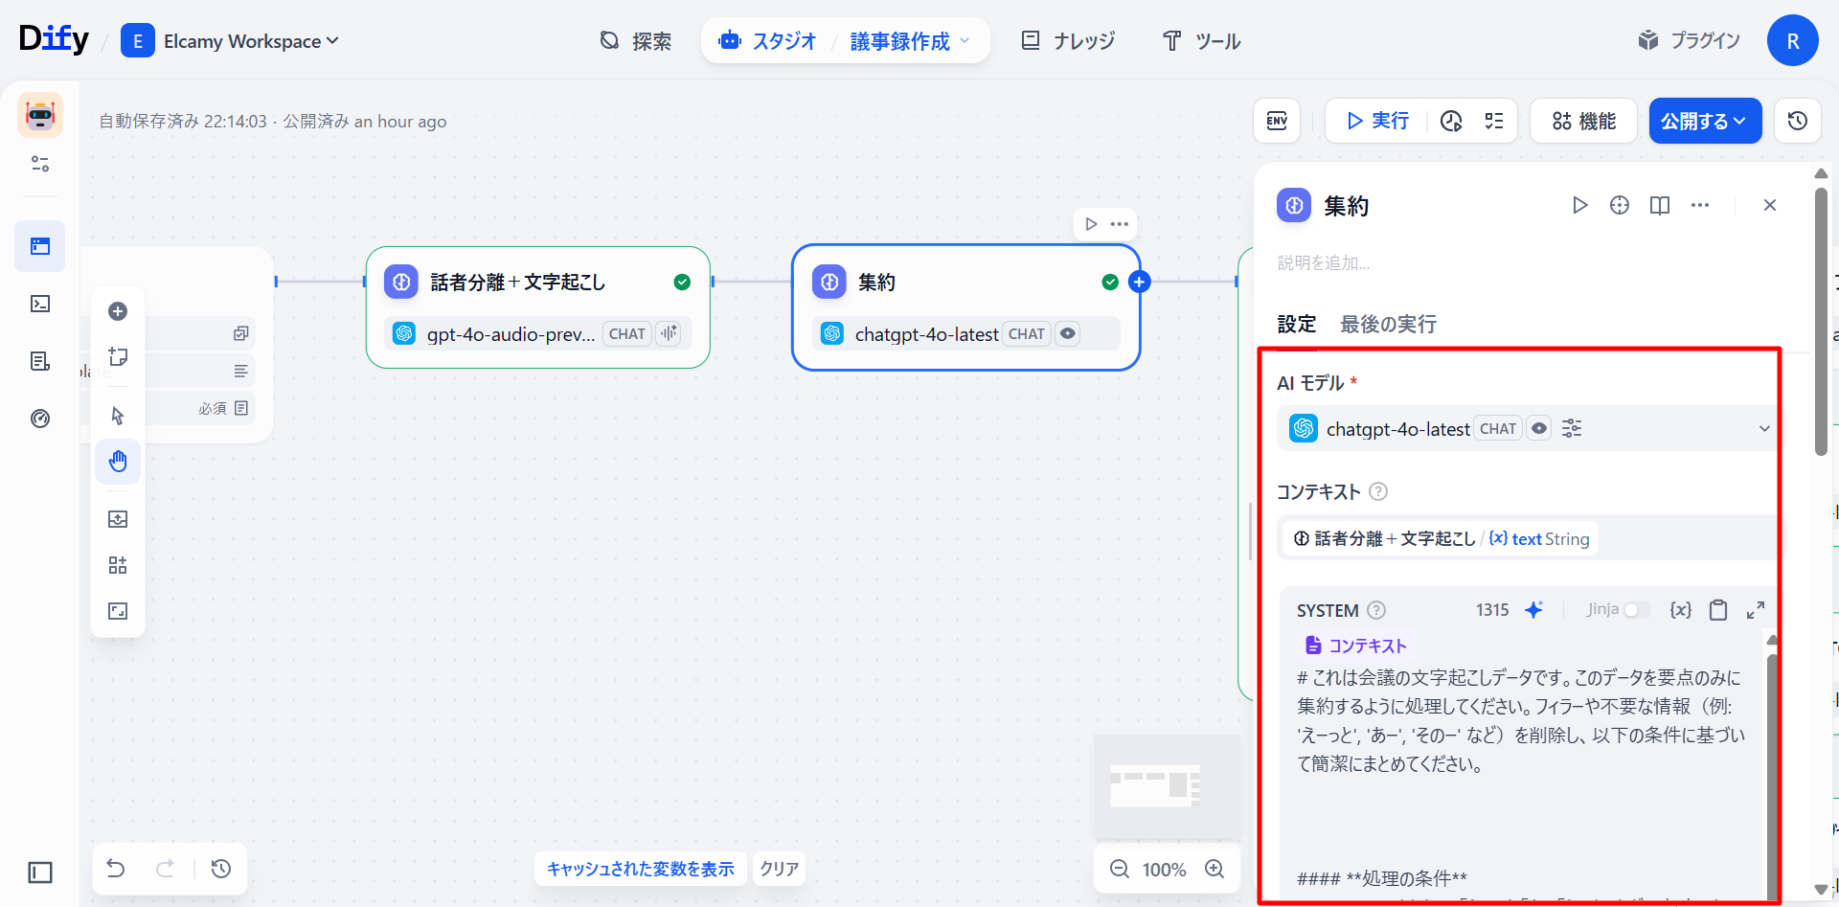Image resolution: width=1839 pixels, height=907 pixels.
Task: Toggle the Jinja switch
Action: coord(1636,610)
